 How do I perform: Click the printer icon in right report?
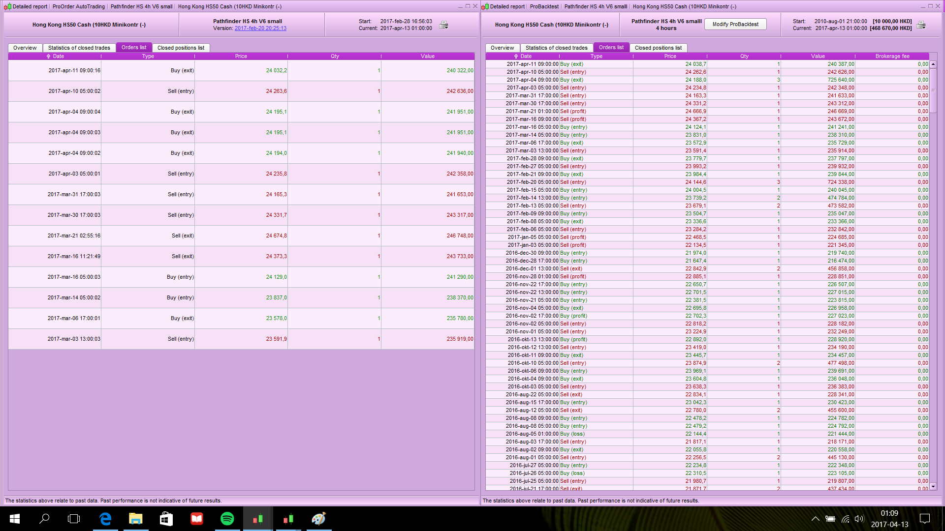click(x=921, y=25)
